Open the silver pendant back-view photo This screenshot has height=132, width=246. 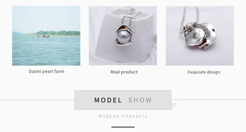pyautogui.click(x=200, y=36)
